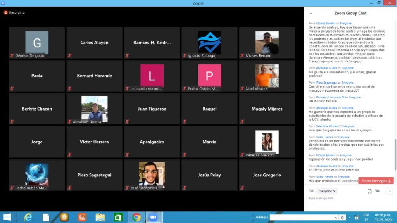
Task: Open Google Chrome from the taskbar
Action: coord(136,217)
